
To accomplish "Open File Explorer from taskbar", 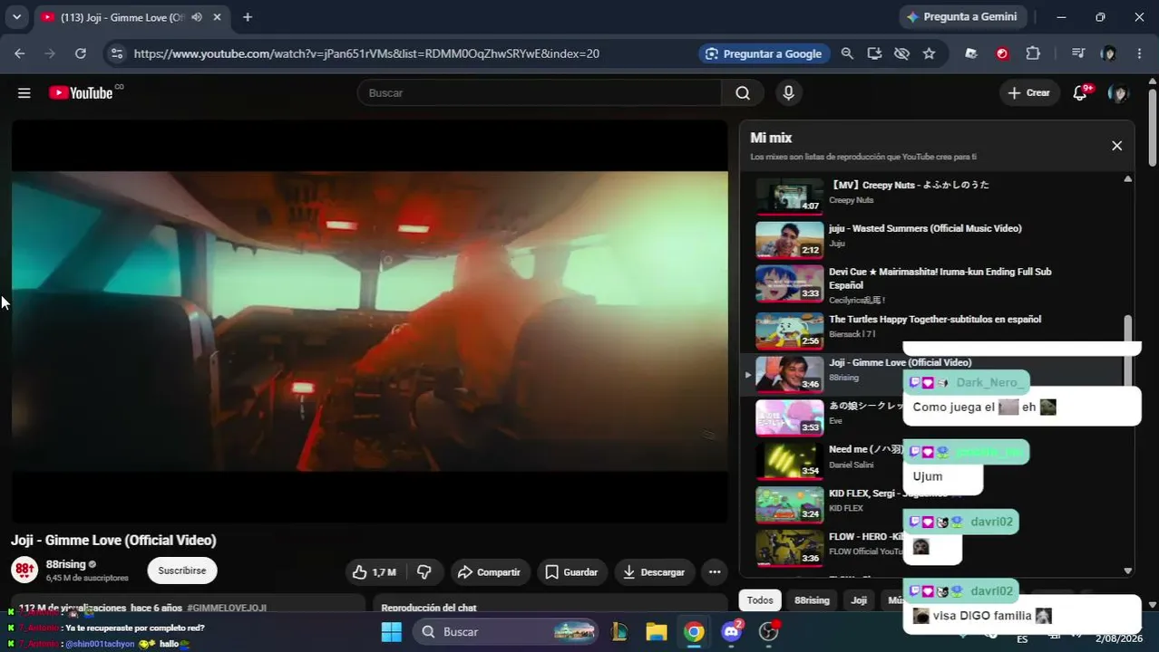I will 656,632.
